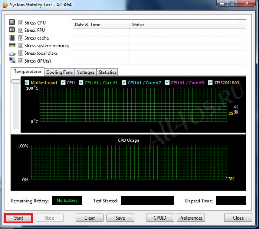Image resolution: width=259 pixels, height=229 pixels.
Task: Click the Elapsed Time field
Action: [x=231, y=201]
